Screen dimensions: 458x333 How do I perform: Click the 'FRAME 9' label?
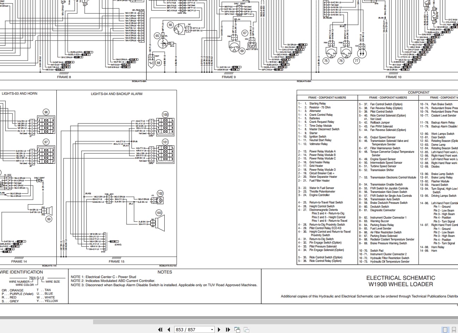(x=228, y=77)
